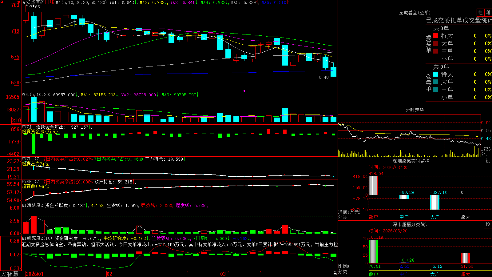Click the 大智慧 logo label at bottom left
Screen dimensions: 492x277
pyautogui.click(x=10, y=274)
